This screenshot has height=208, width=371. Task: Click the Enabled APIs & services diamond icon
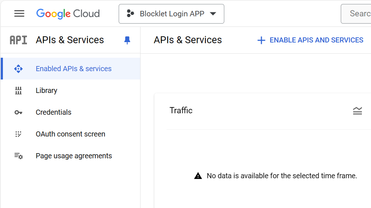click(18, 69)
